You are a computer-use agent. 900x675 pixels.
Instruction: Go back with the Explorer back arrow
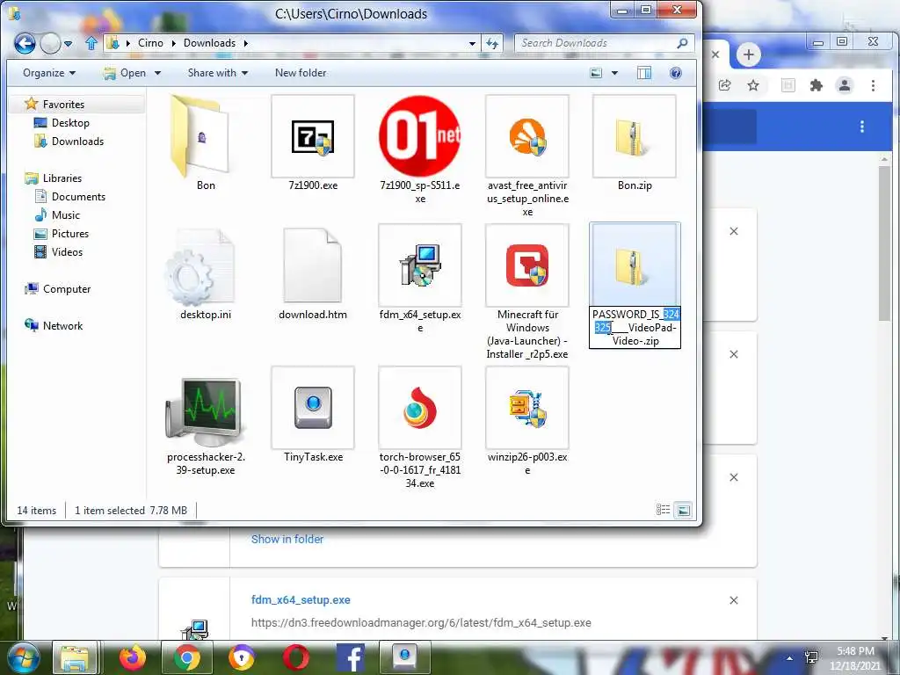click(x=25, y=43)
